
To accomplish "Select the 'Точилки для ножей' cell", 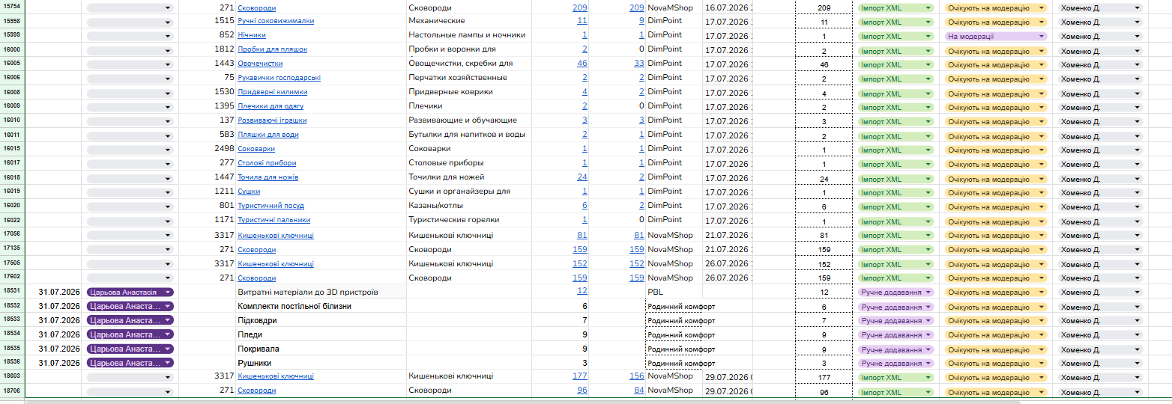I will coord(468,177).
